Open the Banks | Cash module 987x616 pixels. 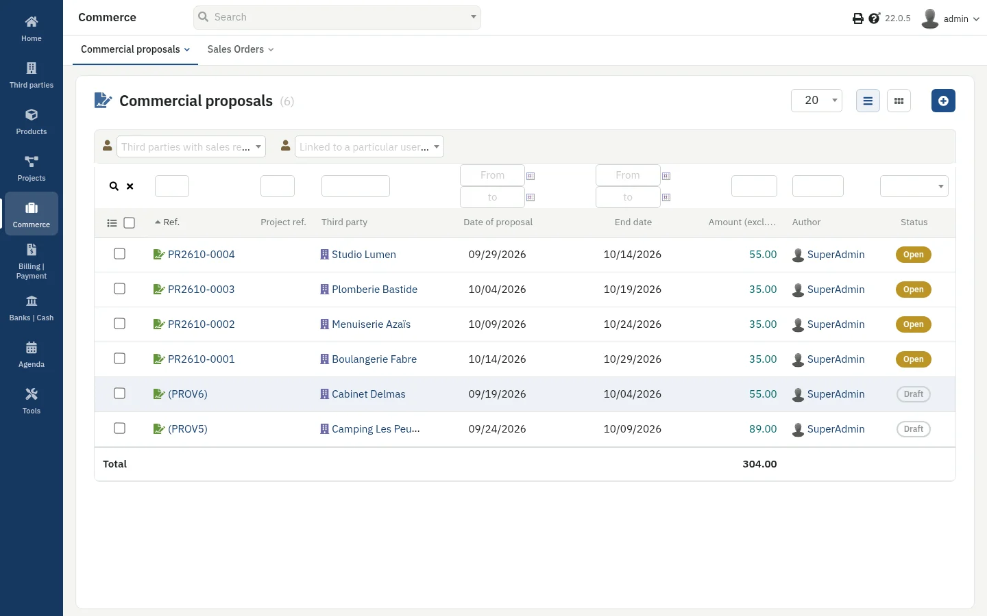(x=32, y=307)
